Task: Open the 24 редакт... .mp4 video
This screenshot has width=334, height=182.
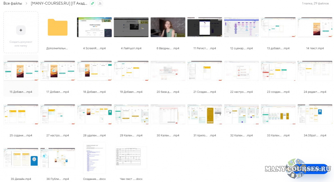Action: point(315,71)
